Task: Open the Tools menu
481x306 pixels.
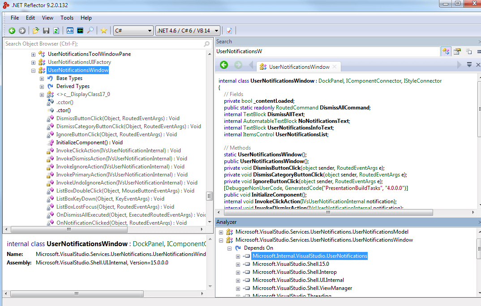Action: pyautogui.click(x=67, y=18)
